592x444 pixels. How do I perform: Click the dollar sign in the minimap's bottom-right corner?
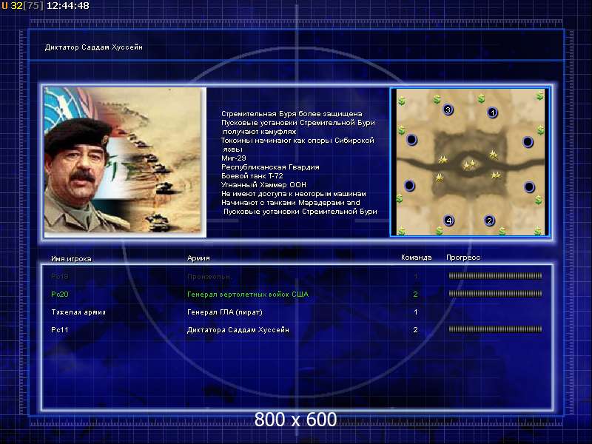pyautogui.click(x=539, y=230)
